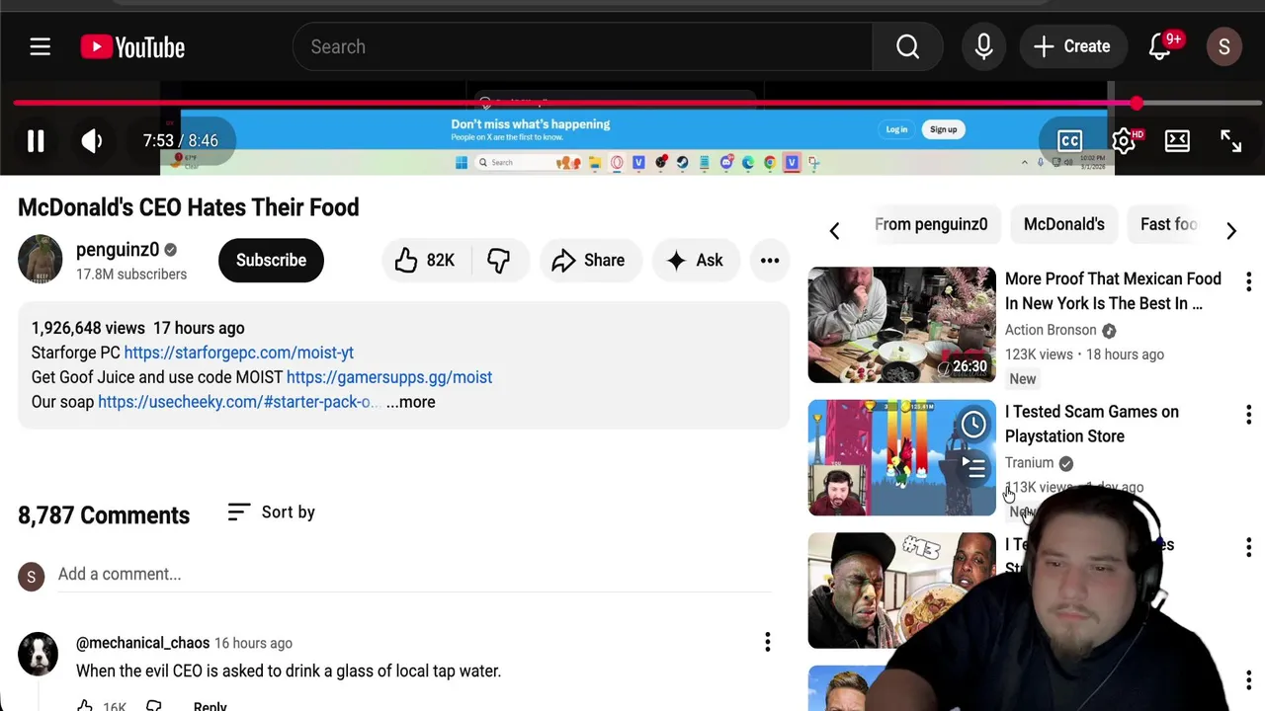The width and height of the screenshot is (1265, 711).
Task: Open the YouTube guide hamburger menu
Action: 40,46
